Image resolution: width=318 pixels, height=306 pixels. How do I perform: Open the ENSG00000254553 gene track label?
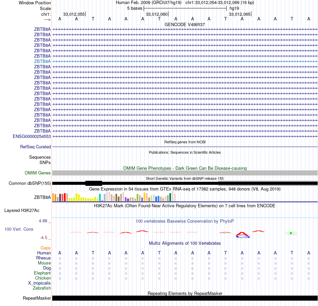tap(32, 137)
